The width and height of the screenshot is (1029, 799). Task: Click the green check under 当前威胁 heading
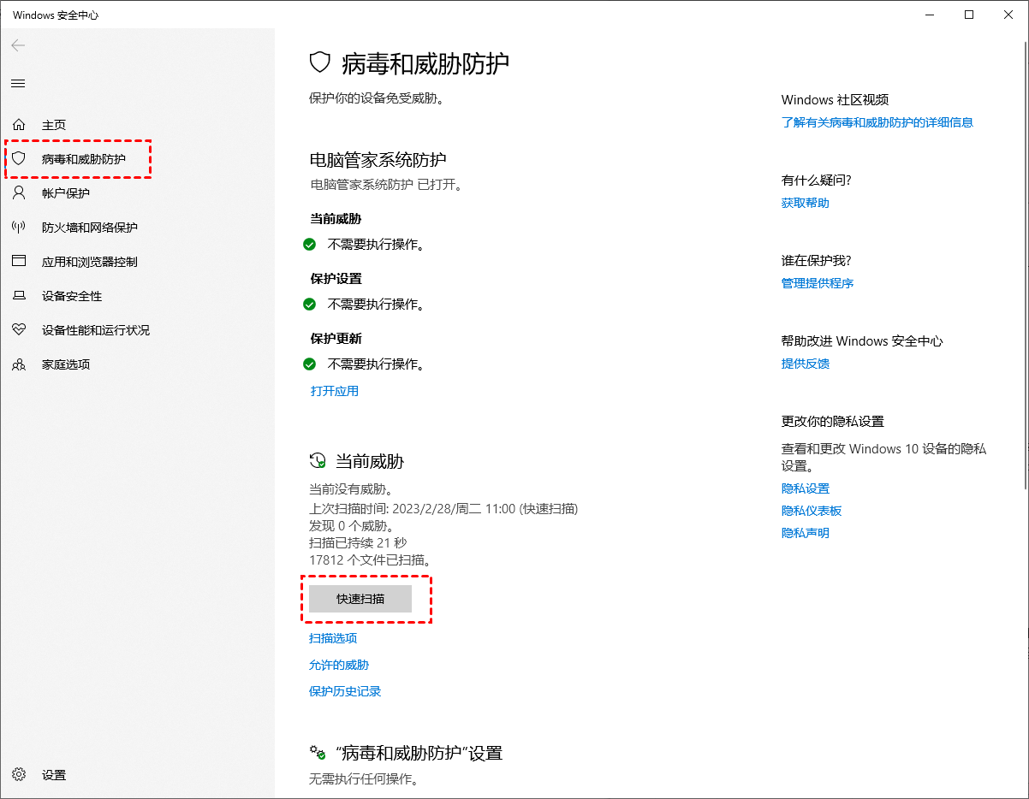click(310, 245)
